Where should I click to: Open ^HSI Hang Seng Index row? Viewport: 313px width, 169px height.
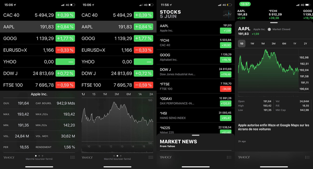click(196, 115)
